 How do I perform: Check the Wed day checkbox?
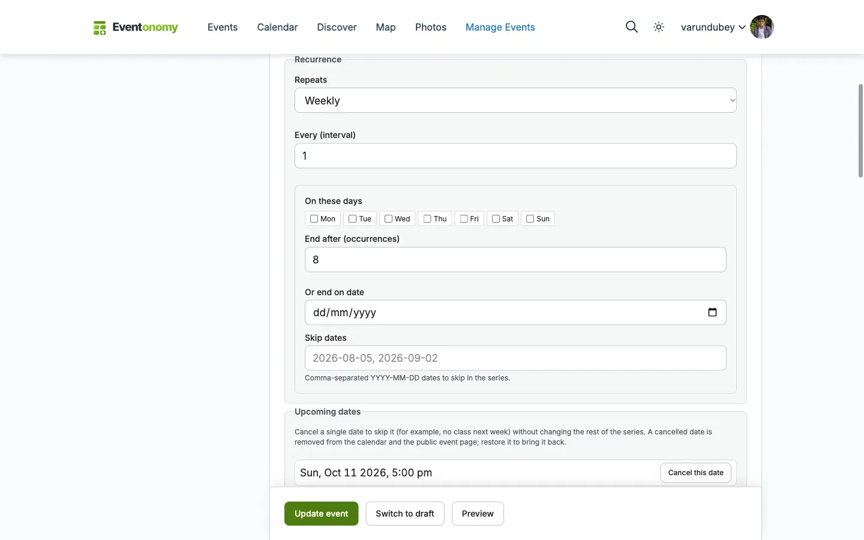[x=388, y=218]
